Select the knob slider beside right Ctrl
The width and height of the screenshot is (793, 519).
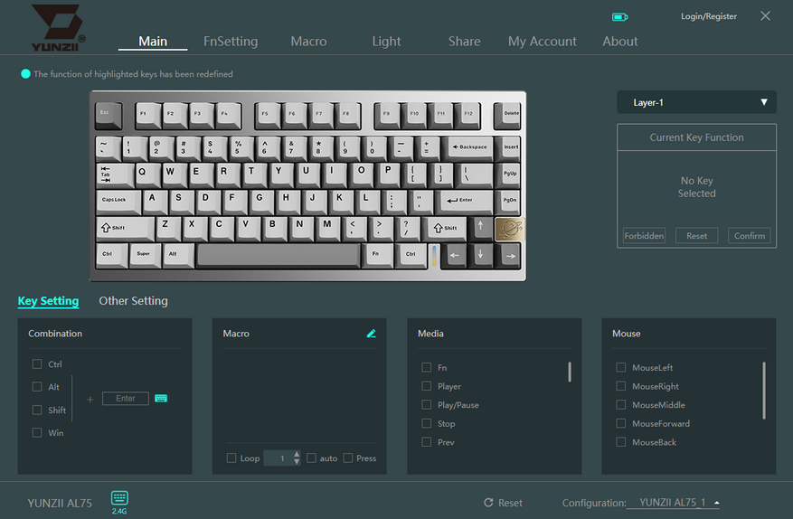pos(434,256)
